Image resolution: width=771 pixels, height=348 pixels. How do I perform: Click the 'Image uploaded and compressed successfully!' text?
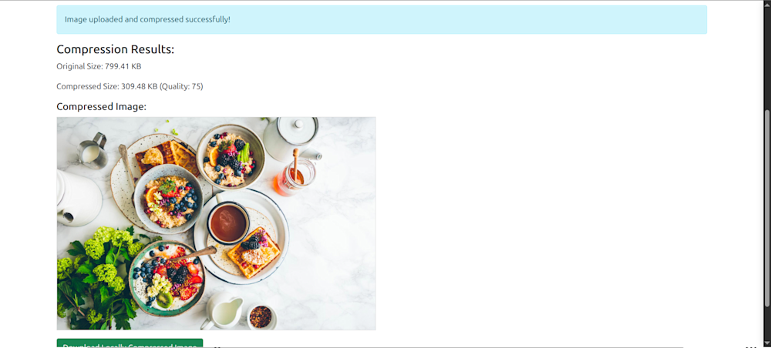pyautogui.click(x=147, y=20)
